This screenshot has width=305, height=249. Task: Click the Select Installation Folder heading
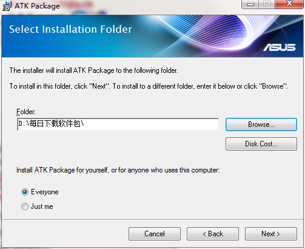(x=70, y=29)
